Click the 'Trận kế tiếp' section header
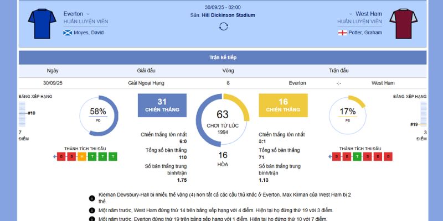443x221 pixels. tap(223, 57)
